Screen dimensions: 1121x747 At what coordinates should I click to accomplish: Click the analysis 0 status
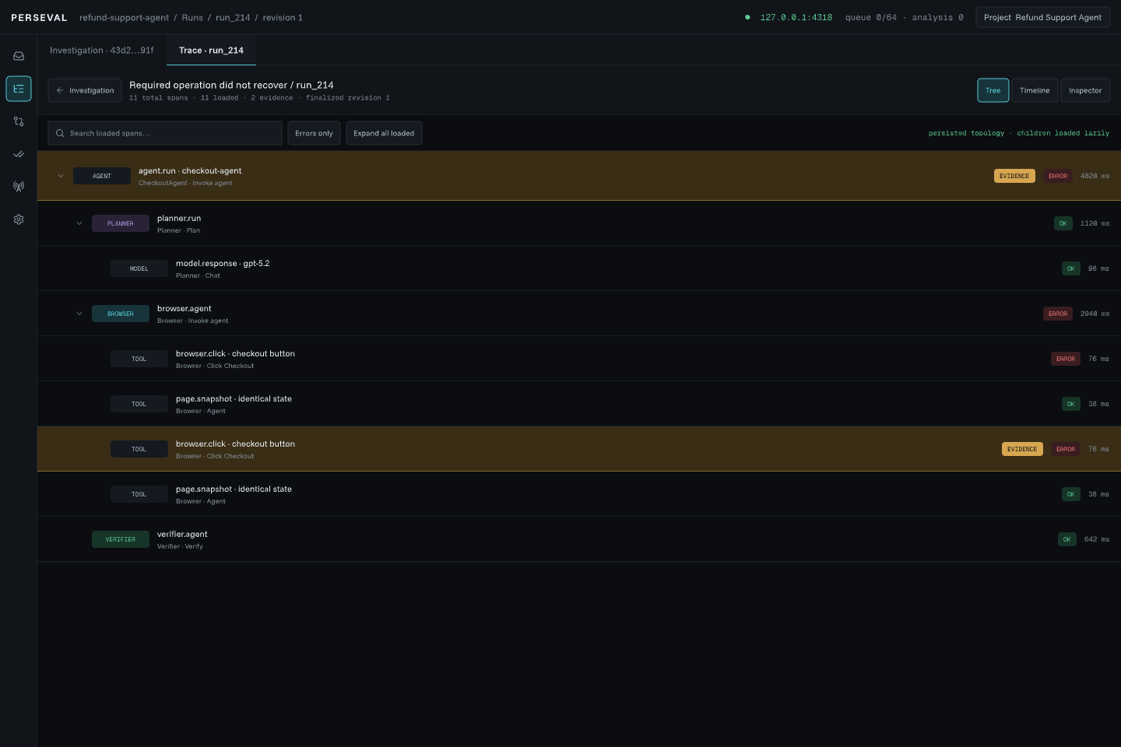(x=938, y=17)
